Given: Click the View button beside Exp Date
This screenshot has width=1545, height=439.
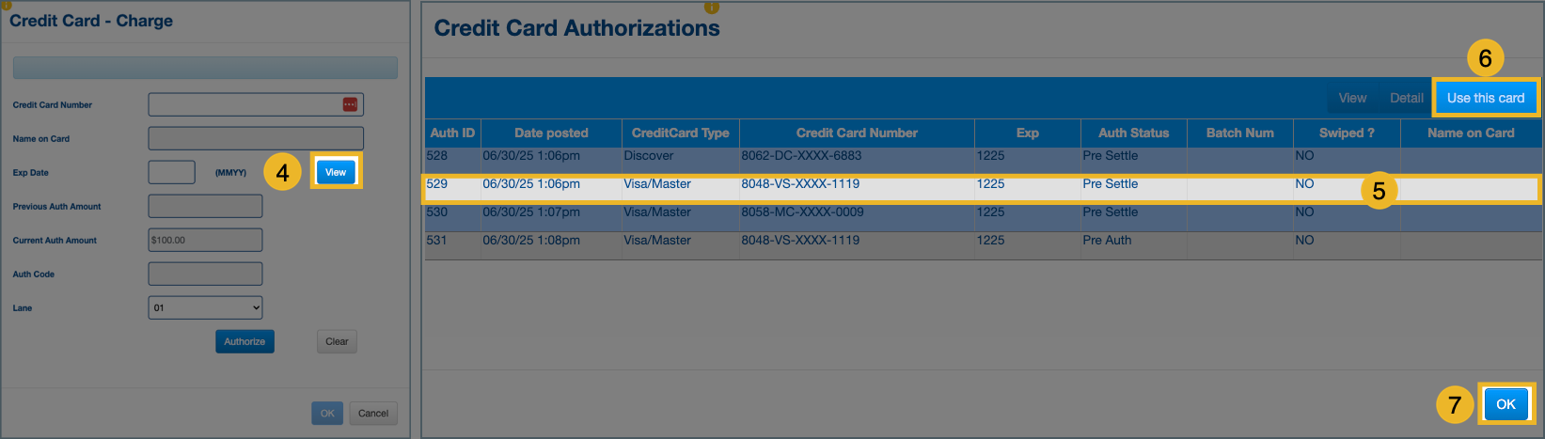Looking at the screenshot, I should [x=336, y=172].
